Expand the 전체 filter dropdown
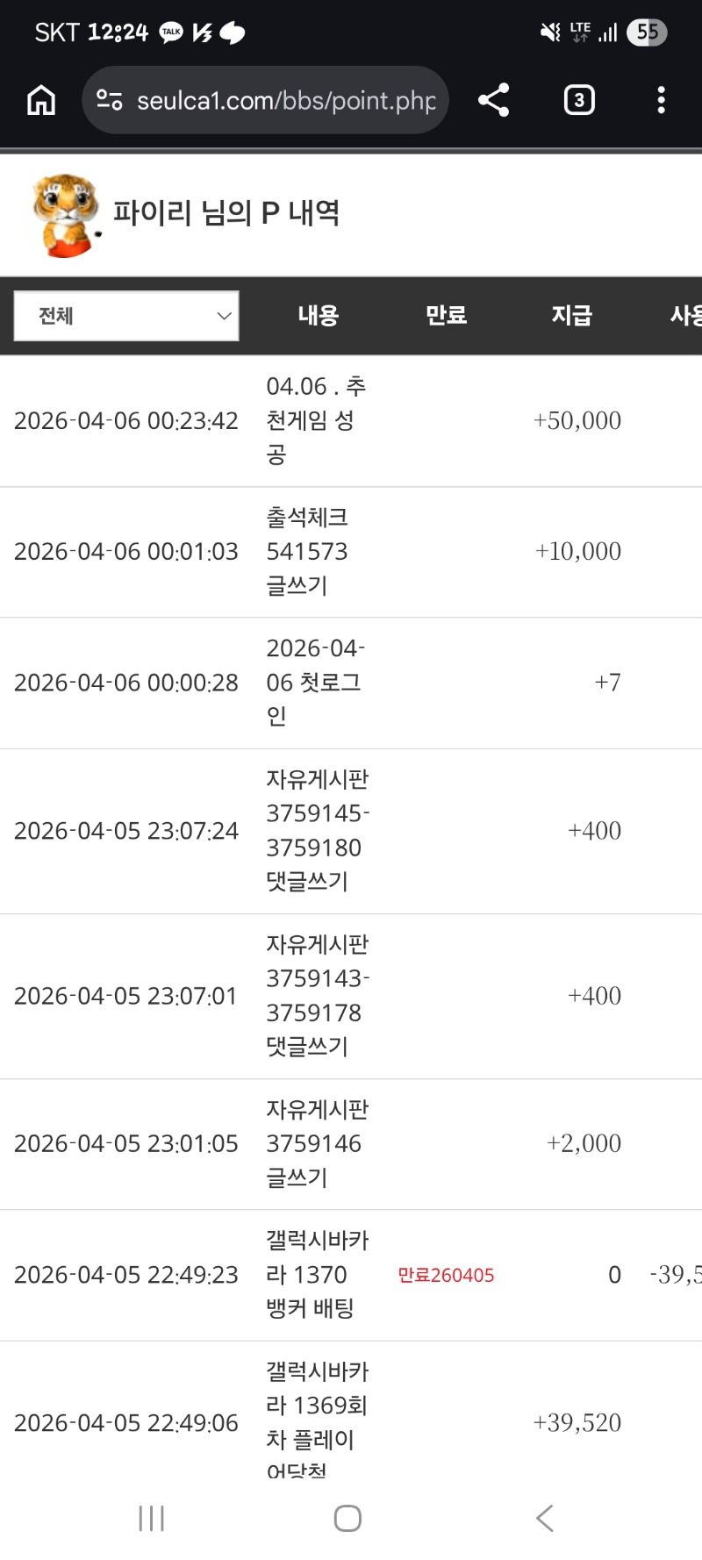Screen dimensions: 702x1560 click(126, 316)
